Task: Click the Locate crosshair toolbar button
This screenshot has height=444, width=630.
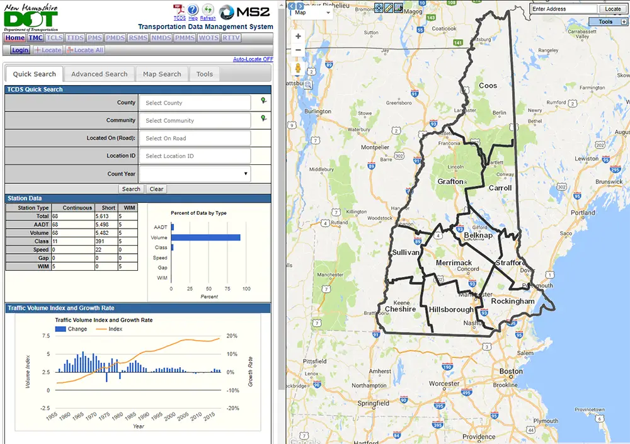Action: (48, 50)
